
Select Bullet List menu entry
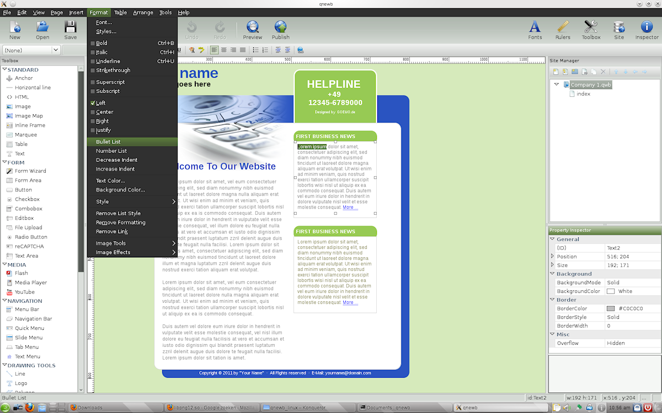pyautogui.click(x=108, y=142)
